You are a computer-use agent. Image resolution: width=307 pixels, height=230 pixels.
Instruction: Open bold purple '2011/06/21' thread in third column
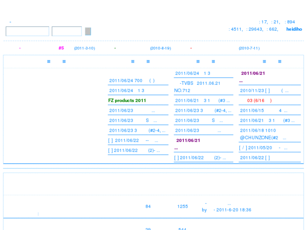188,141
